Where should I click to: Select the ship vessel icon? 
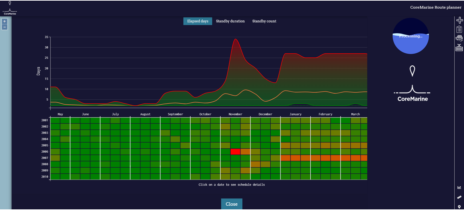[459, 38]
